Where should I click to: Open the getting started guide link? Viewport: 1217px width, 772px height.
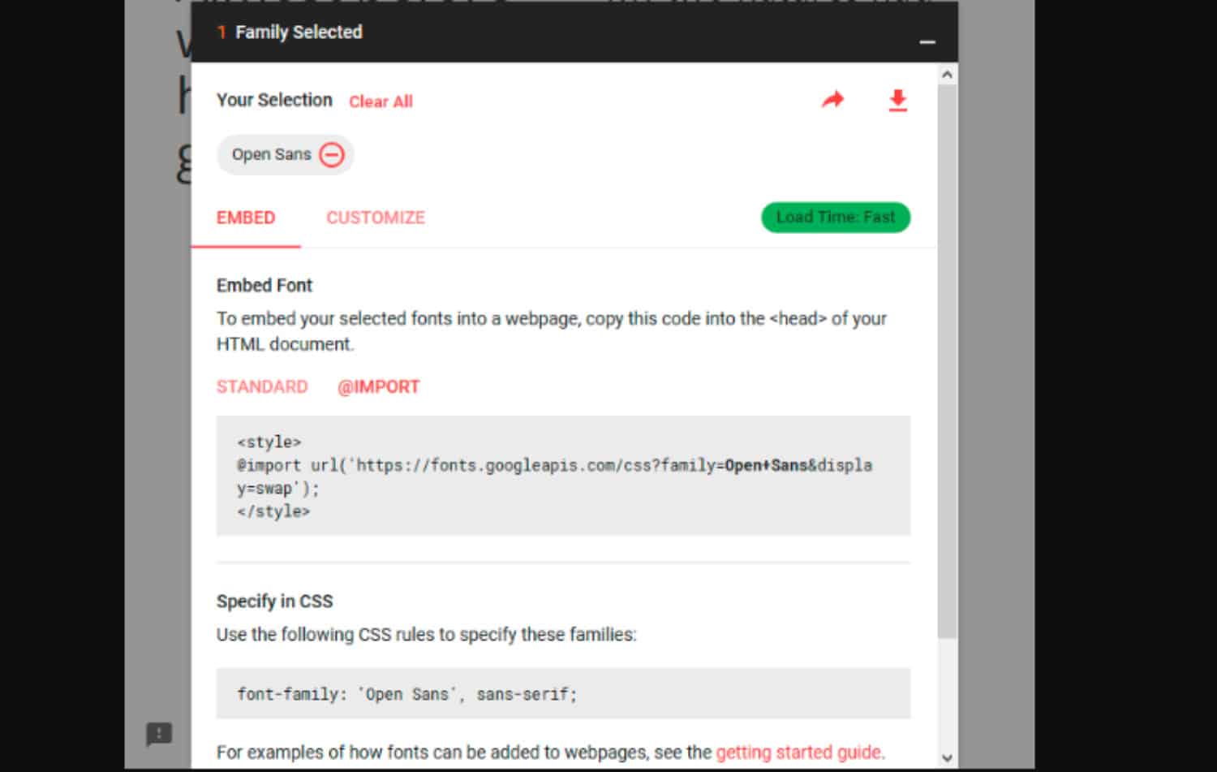pyautogui.click(x=799, y=752)
